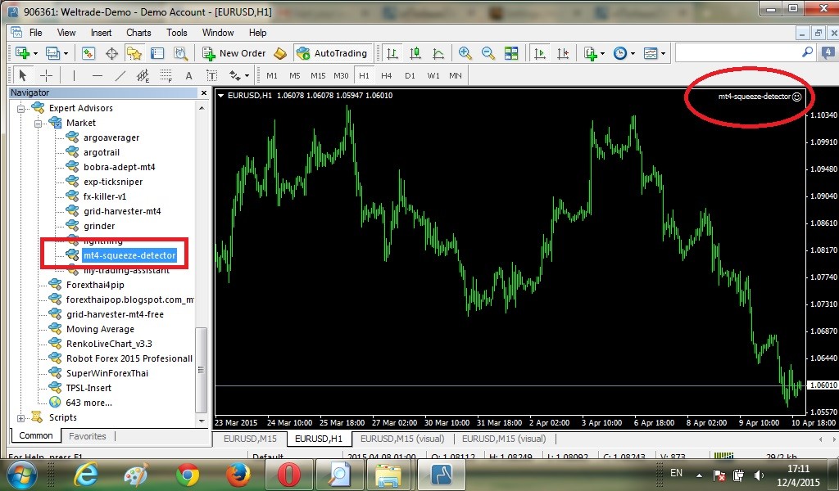Toggle the Navigator panel star-folder icon
839x491 pixels.
(134, 53)
